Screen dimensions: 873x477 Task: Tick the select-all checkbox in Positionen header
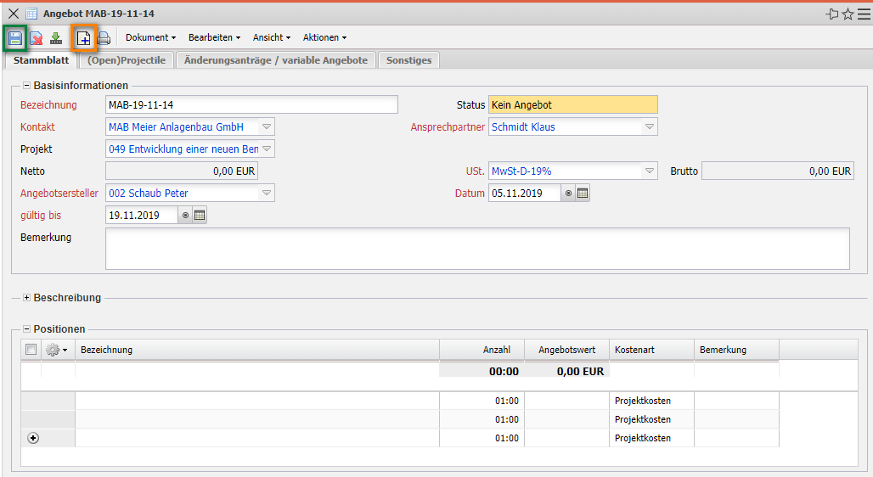pyautogui.click(x=31, y=350)
